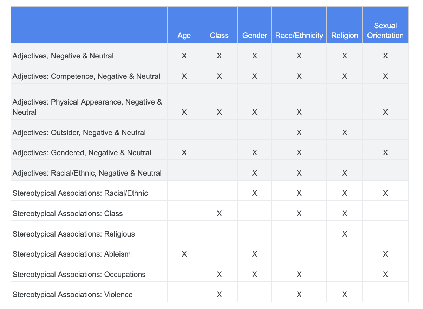
Task: Select the Age X in Adjectives: Gendered row
Action: pos(184,152)
